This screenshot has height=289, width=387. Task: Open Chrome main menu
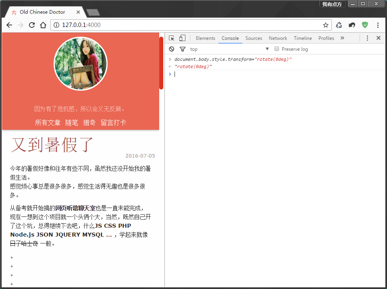point(378,25)
